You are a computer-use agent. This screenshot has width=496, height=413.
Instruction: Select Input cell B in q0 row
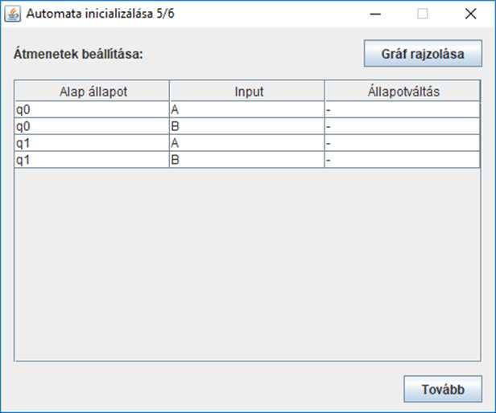(247, 126)
